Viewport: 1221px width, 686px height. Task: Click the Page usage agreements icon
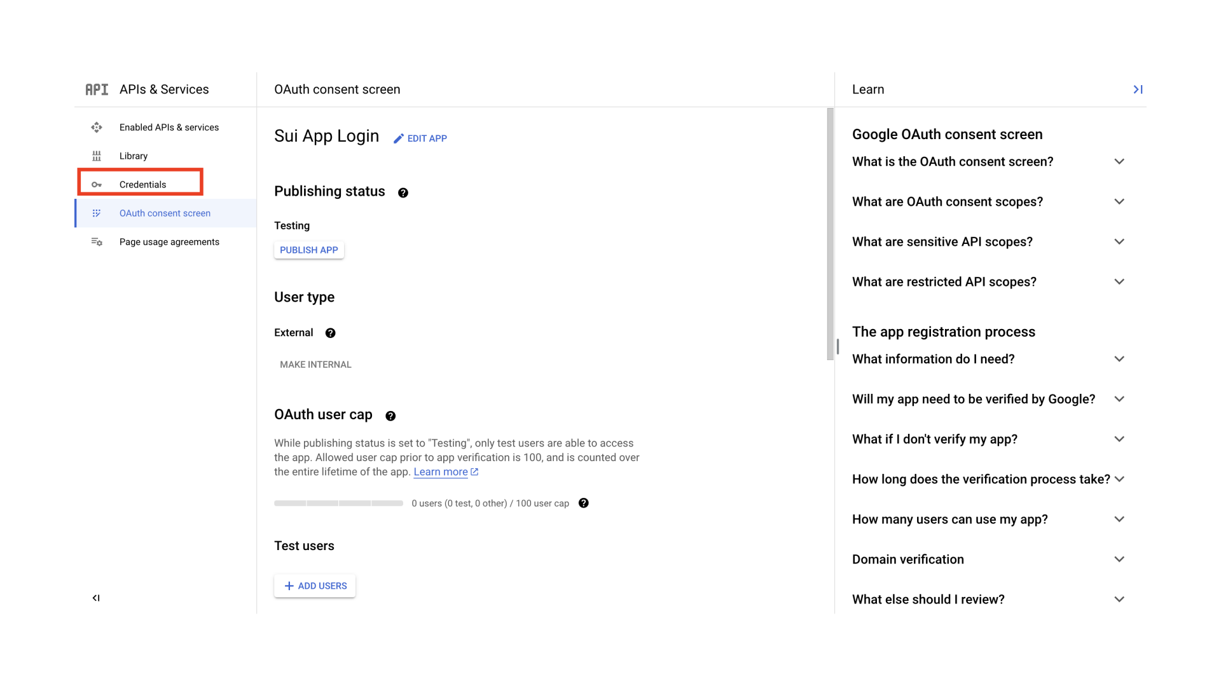95,241
